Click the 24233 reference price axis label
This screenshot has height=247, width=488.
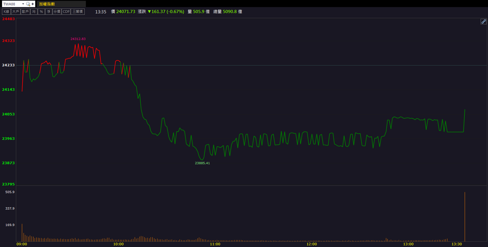tap(8, 65)
